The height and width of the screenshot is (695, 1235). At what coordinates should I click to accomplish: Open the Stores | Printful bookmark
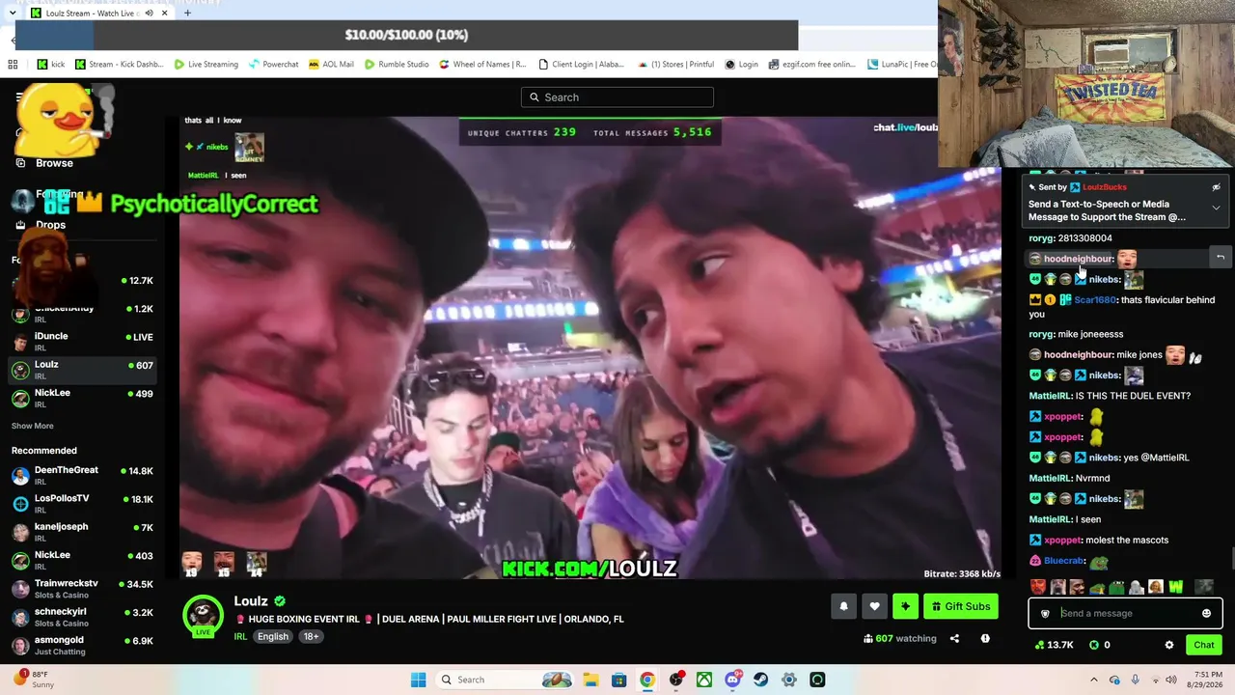674,65
